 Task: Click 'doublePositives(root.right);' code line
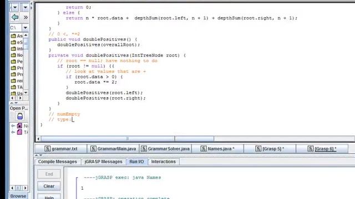(106, 98)
